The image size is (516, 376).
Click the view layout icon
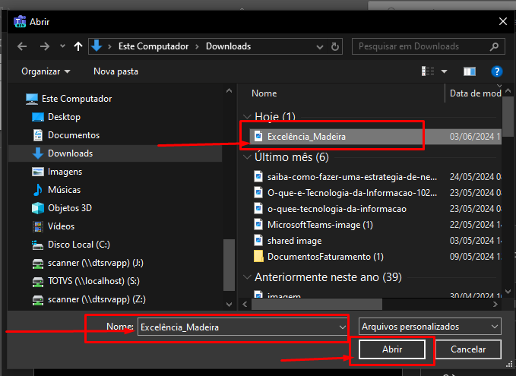[x=429, y=71]
